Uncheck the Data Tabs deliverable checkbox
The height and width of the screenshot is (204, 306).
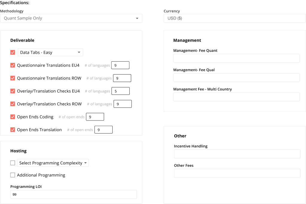tap(13, 52)
